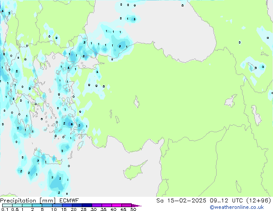Click the 30–35 mm purple legend swatch

tap(96, 205)
